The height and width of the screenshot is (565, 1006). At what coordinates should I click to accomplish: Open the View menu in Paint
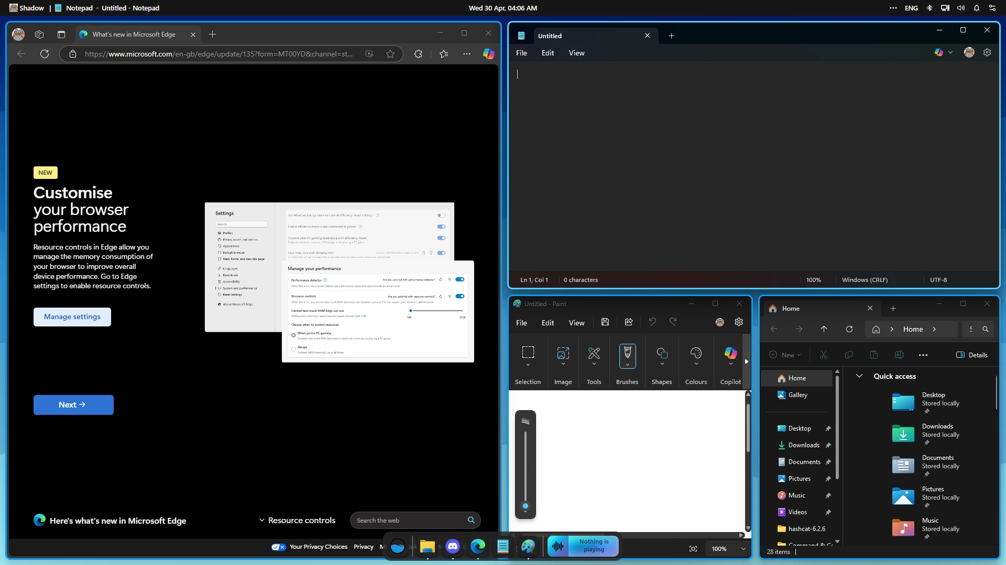tap(576, 323)
